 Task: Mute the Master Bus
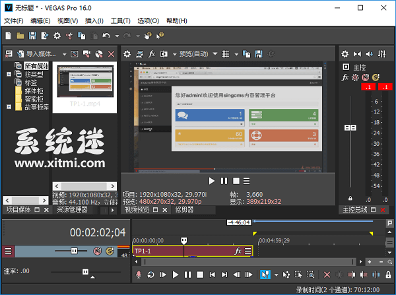tap(366, 77)
